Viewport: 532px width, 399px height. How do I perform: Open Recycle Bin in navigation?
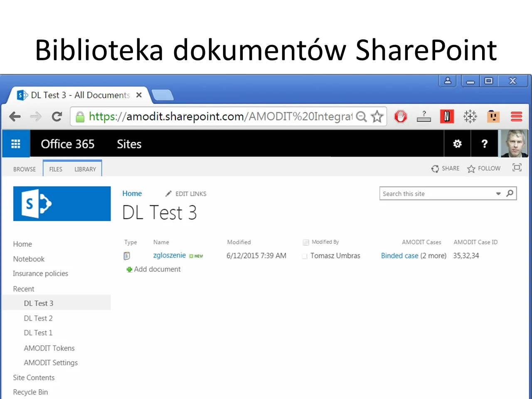(30, 392)
